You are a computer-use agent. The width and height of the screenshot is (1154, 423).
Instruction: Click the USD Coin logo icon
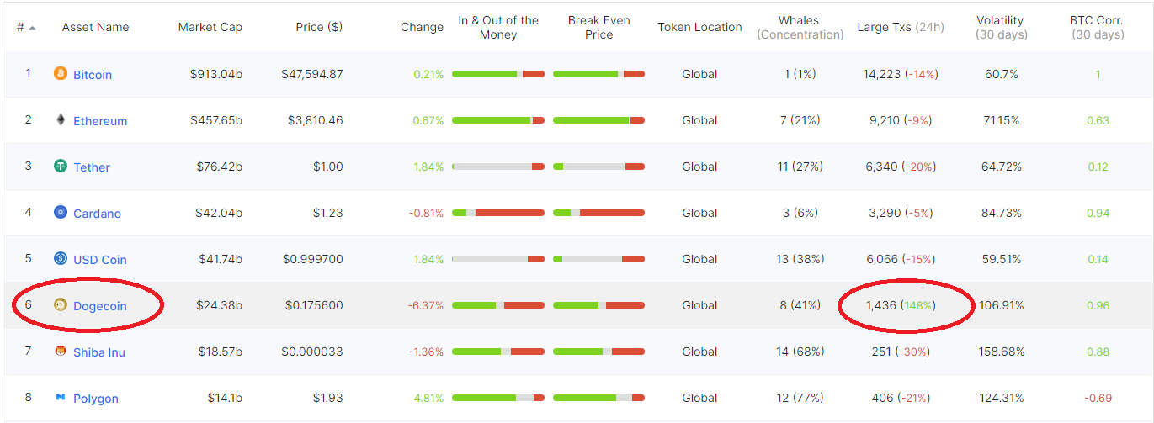[60, 259]
